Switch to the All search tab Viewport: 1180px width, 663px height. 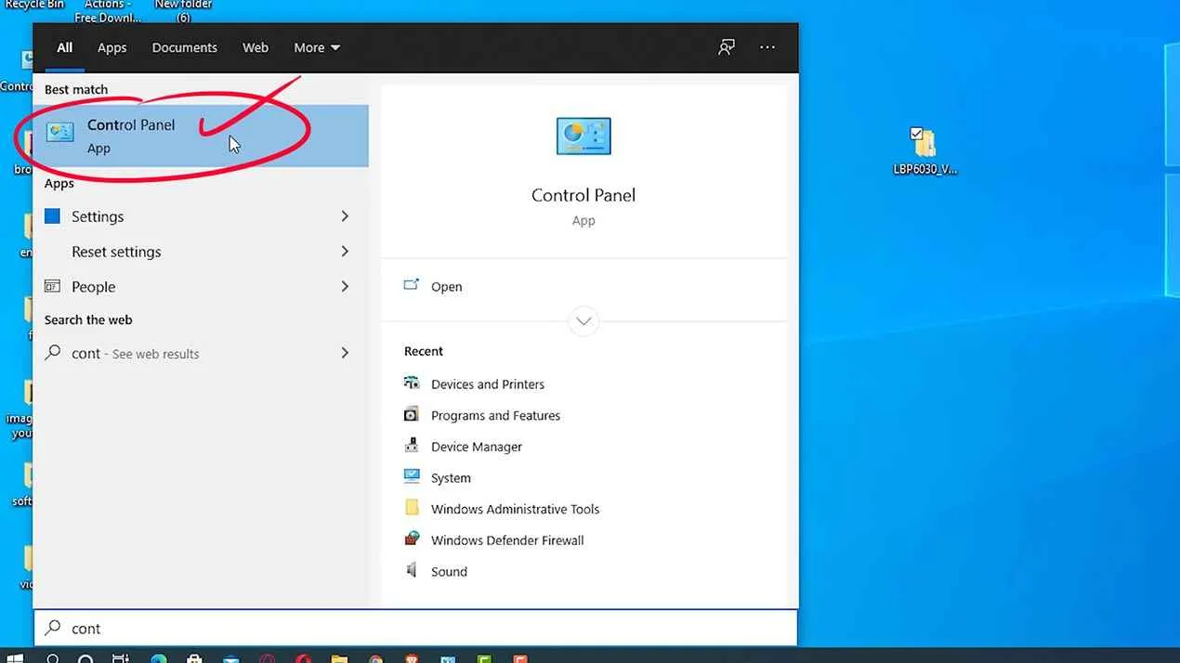pyautogui.click(x=64, y=47)
